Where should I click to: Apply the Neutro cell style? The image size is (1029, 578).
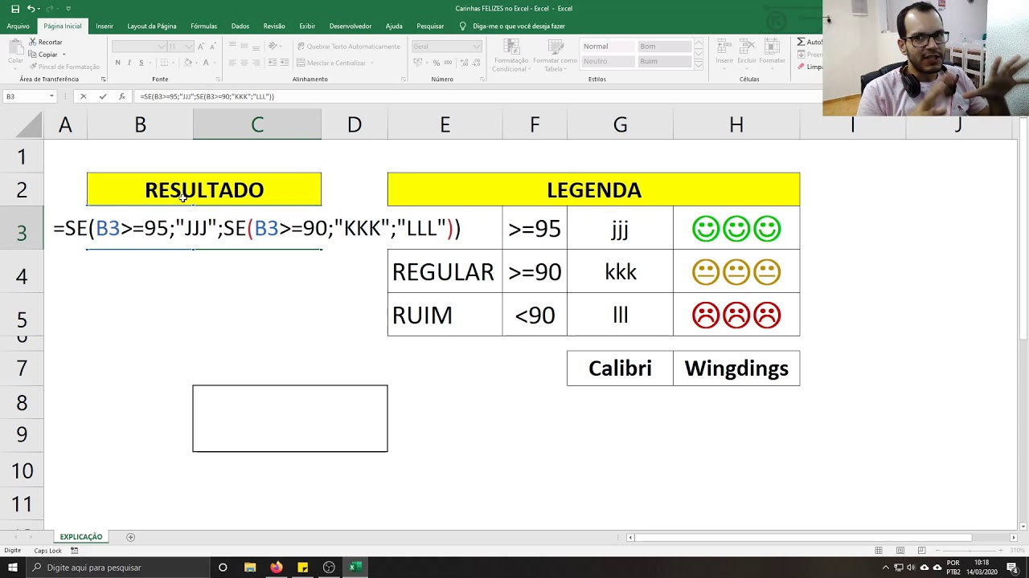tap(608, 61)
